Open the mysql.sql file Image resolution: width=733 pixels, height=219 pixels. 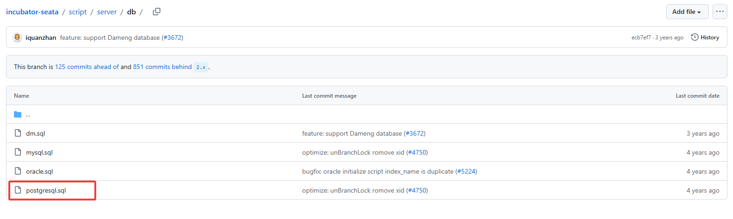point(40,152)
